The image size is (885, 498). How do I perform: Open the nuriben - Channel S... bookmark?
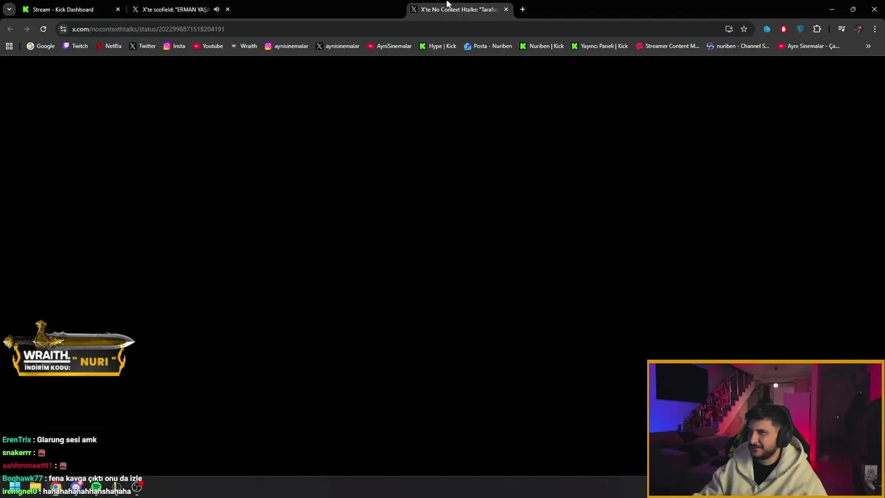tap(738, 46)
